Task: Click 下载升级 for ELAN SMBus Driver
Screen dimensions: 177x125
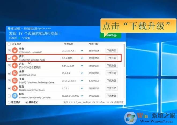Action: coord(112,73)
